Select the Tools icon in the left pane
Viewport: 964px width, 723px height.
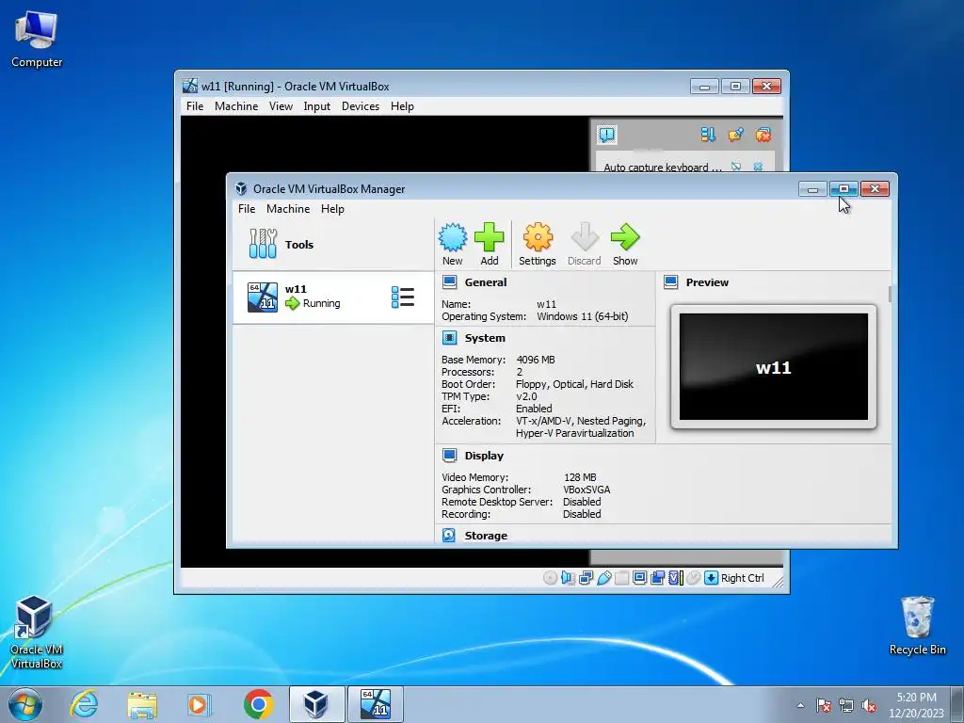point(264,244)
